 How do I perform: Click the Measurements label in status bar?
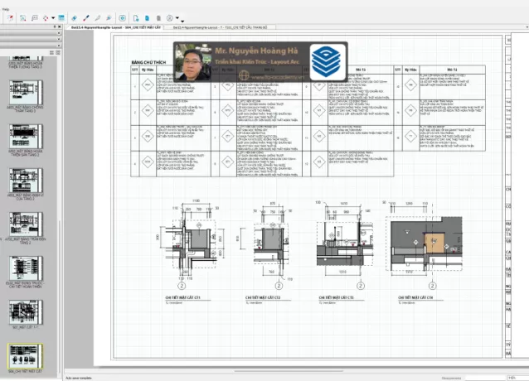click(451, 378)
